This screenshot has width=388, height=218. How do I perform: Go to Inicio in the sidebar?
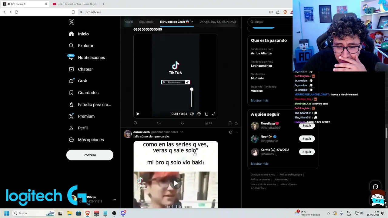click(x=79, y=34)
